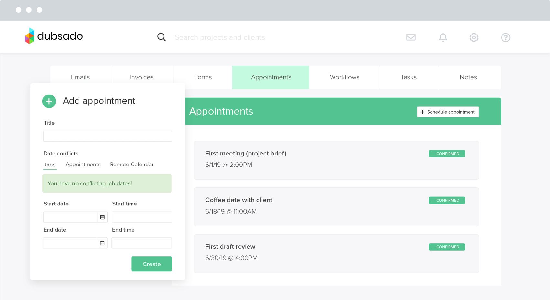The image size is (550, 300).
Task: Click the search magnifier icon
Action: [x=162, y=37]
